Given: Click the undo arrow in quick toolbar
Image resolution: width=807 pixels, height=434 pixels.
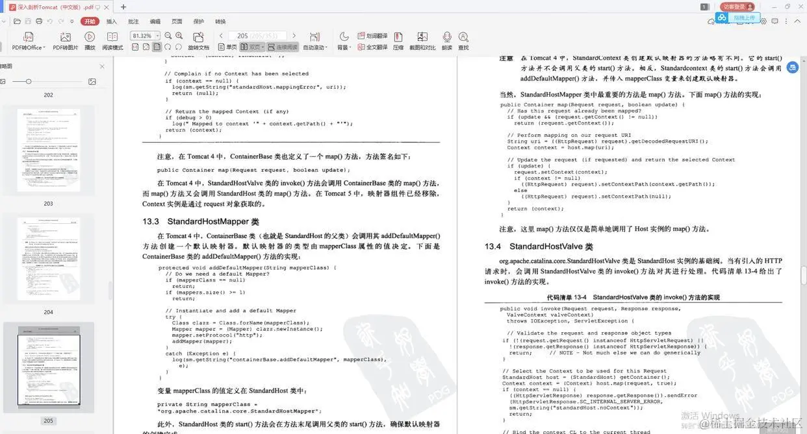Looking at the screenshot, I should (x=50, y=21).
